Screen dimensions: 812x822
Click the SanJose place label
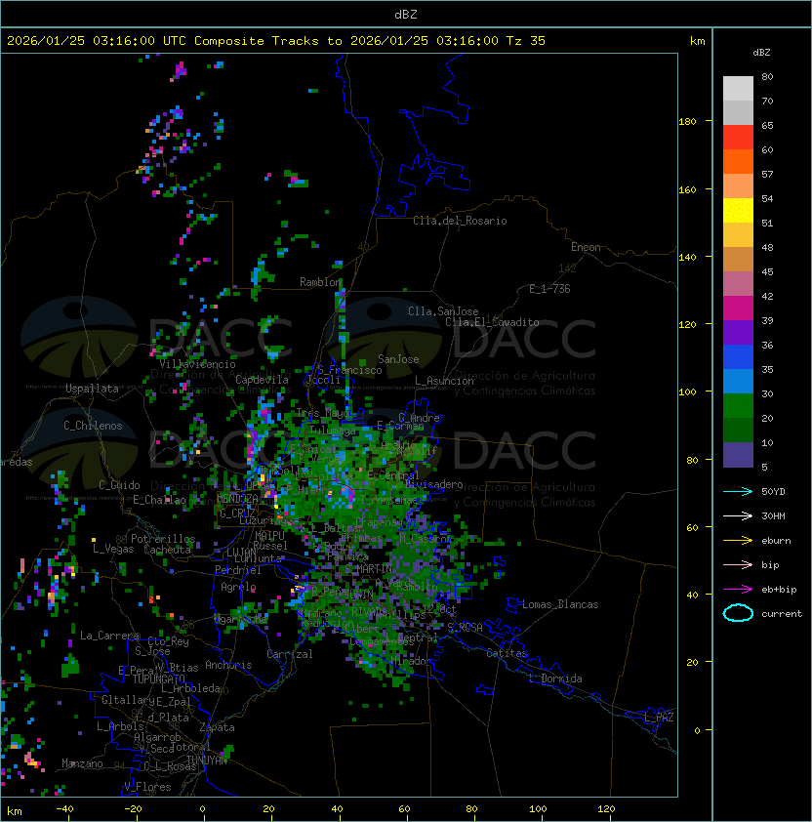(x=398, y=359)
